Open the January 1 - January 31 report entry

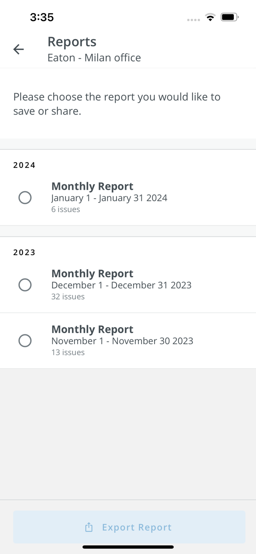(109, 198)
